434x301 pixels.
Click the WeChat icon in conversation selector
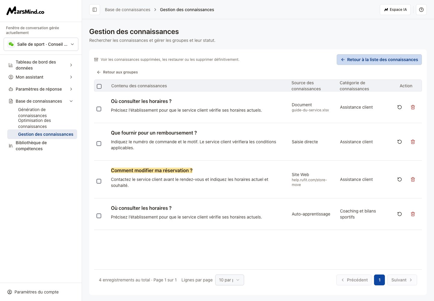11,44
